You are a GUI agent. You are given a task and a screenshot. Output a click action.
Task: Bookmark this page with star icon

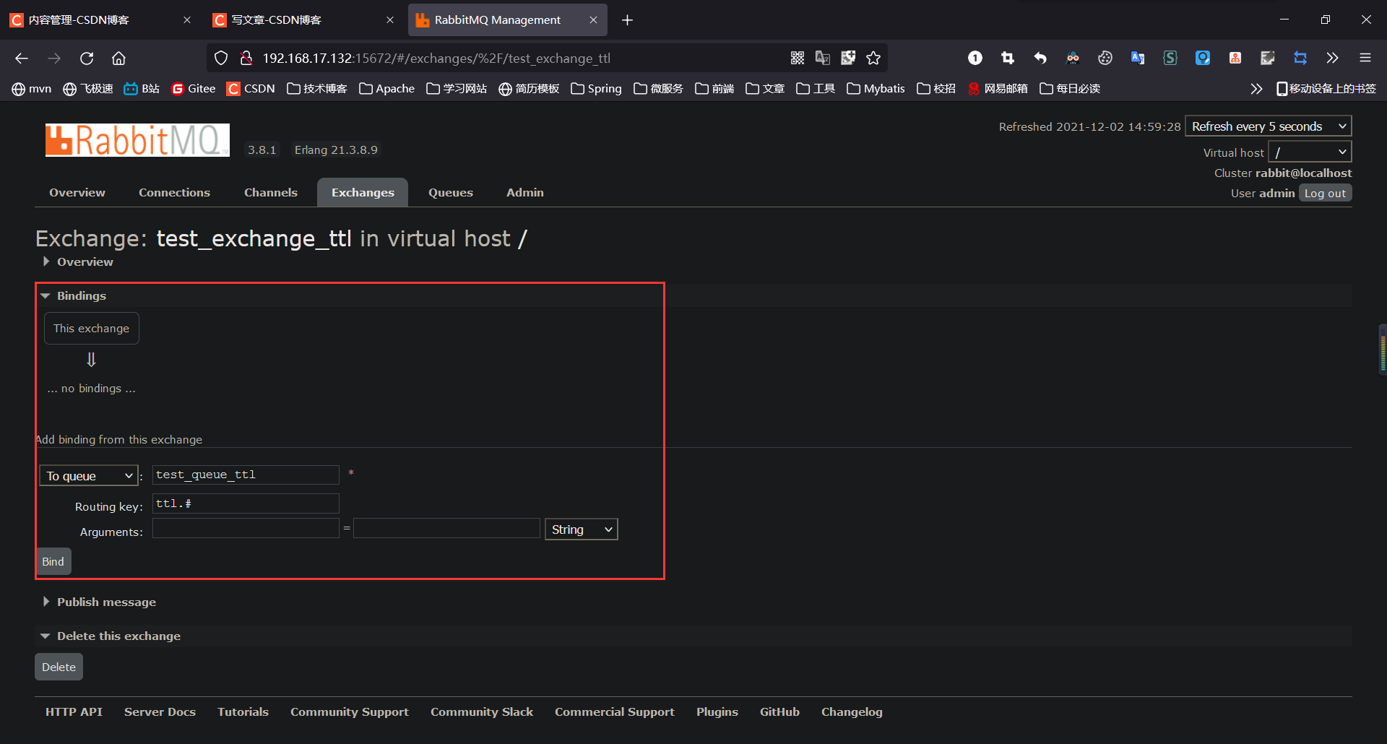873,59
